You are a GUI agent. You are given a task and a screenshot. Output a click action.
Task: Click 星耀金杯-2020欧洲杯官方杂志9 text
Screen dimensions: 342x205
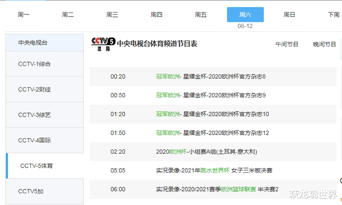tap(224, 95)
